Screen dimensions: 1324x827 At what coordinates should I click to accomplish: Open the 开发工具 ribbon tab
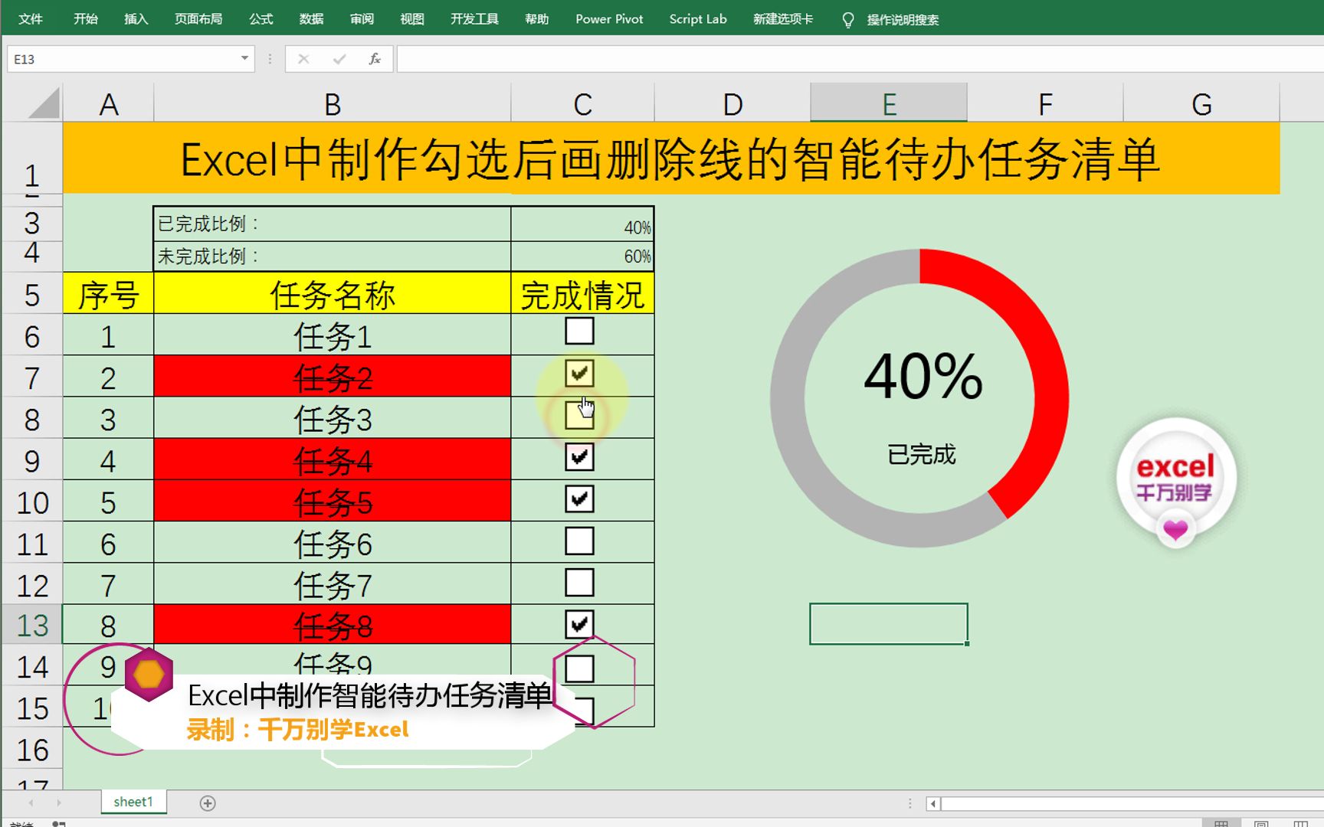point(474,19)
